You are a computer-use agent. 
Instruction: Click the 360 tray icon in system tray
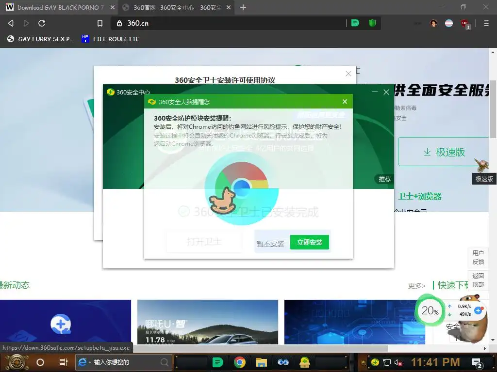(375, 362)
